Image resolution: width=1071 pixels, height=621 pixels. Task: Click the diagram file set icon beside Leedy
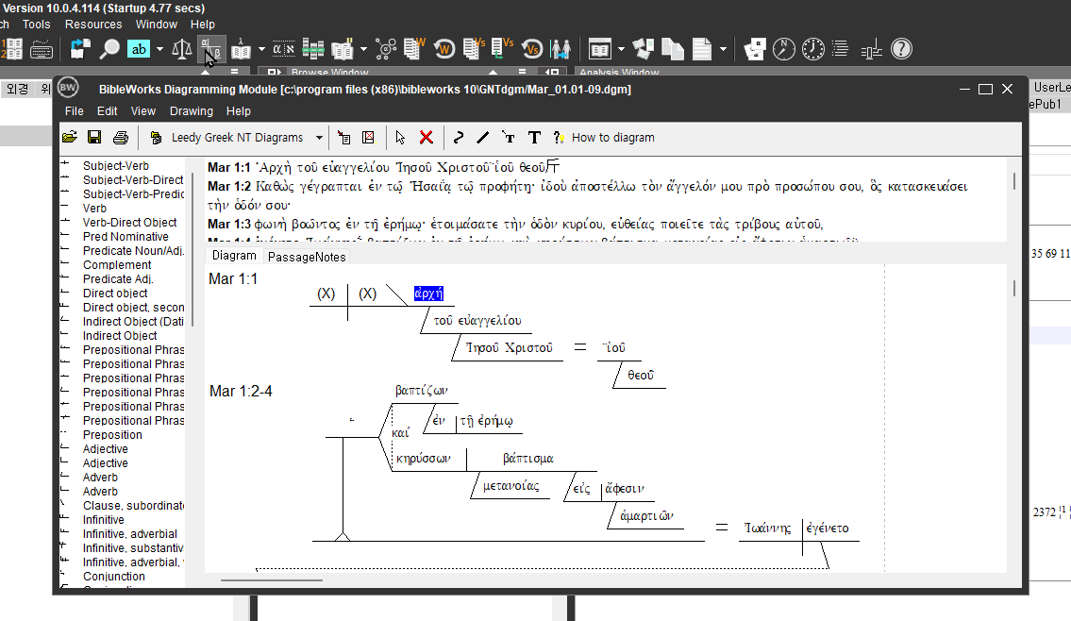point(156,137)
